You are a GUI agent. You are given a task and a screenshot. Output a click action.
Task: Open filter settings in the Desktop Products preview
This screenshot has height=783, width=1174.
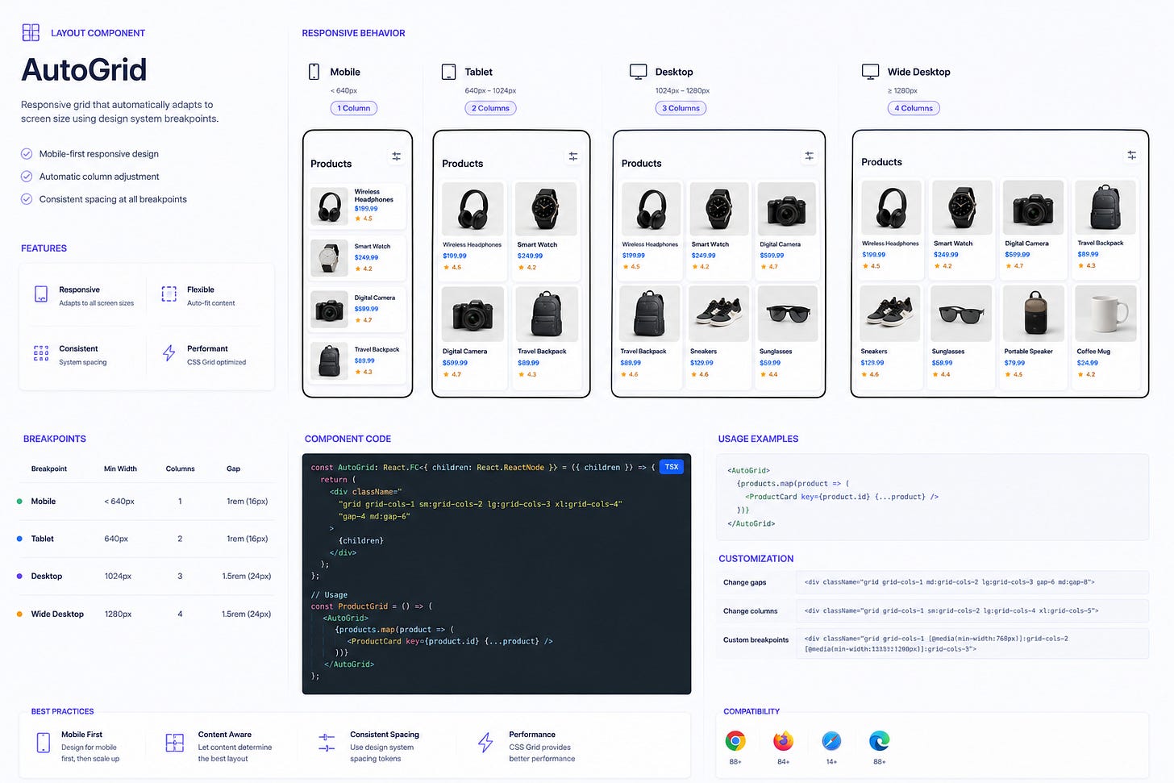click(x=810, y=156)
